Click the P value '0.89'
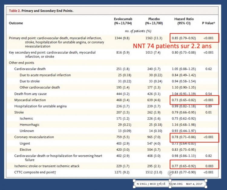The image size is (227, 190). point(209,106)
